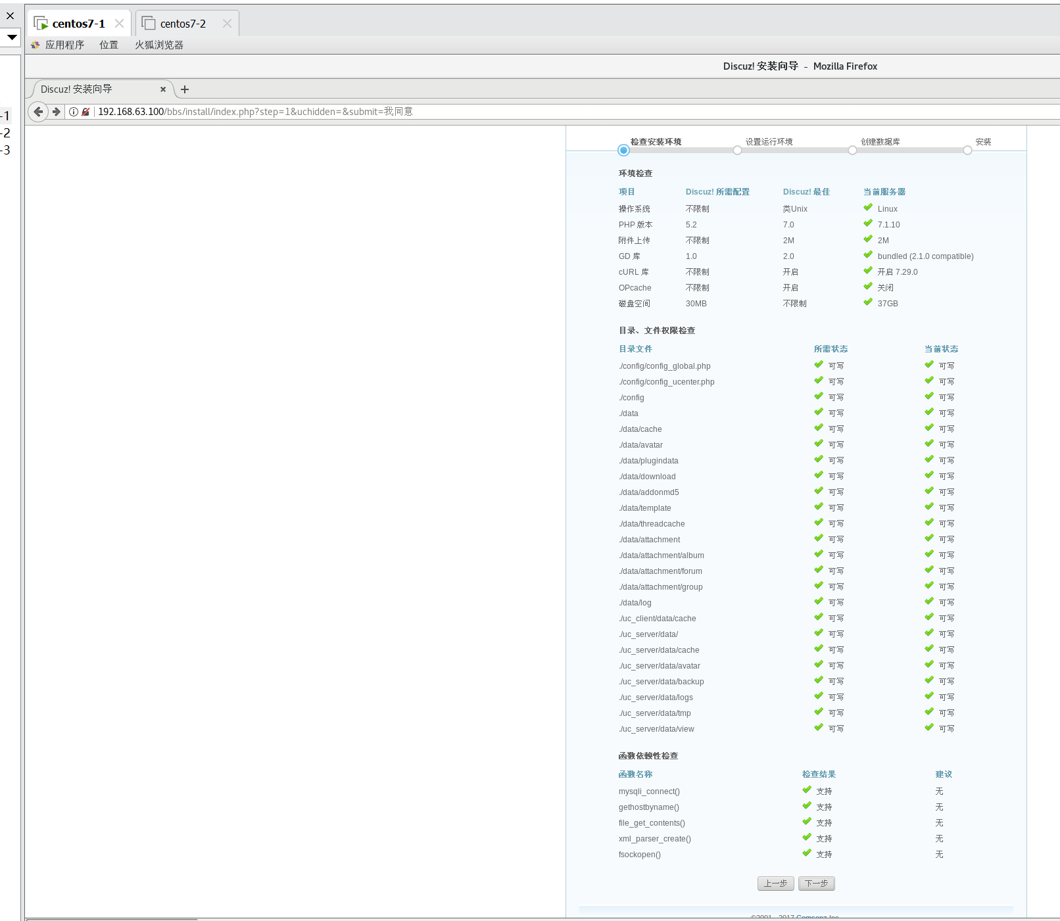Click the check icon beside bundled (2.1.0 compatible)

868,255
